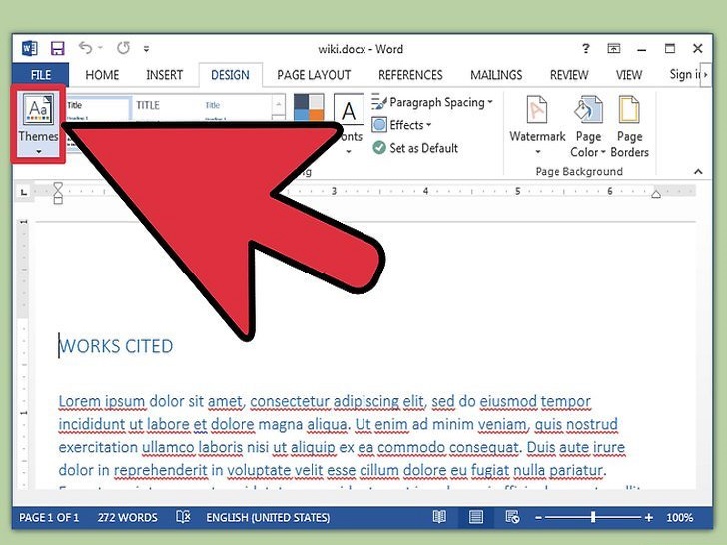
Task: Collapse the ribbon with the caret
Action: 698,172
